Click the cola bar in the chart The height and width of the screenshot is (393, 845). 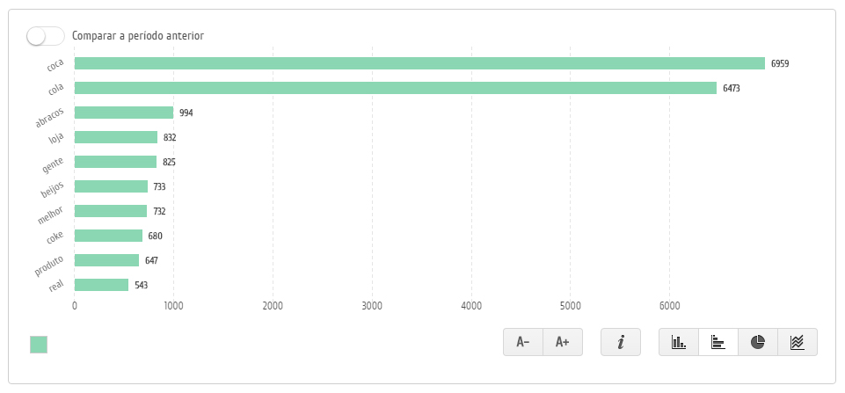tap(396, 88)
